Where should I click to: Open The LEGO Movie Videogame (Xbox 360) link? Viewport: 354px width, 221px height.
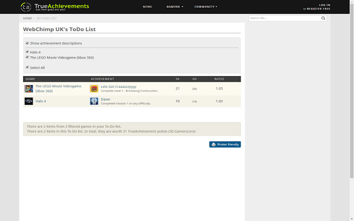[58, 88]
